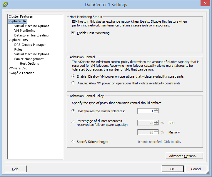Select vSphere DRS in the tree
The image size is (212, 177).
(18, 40)
